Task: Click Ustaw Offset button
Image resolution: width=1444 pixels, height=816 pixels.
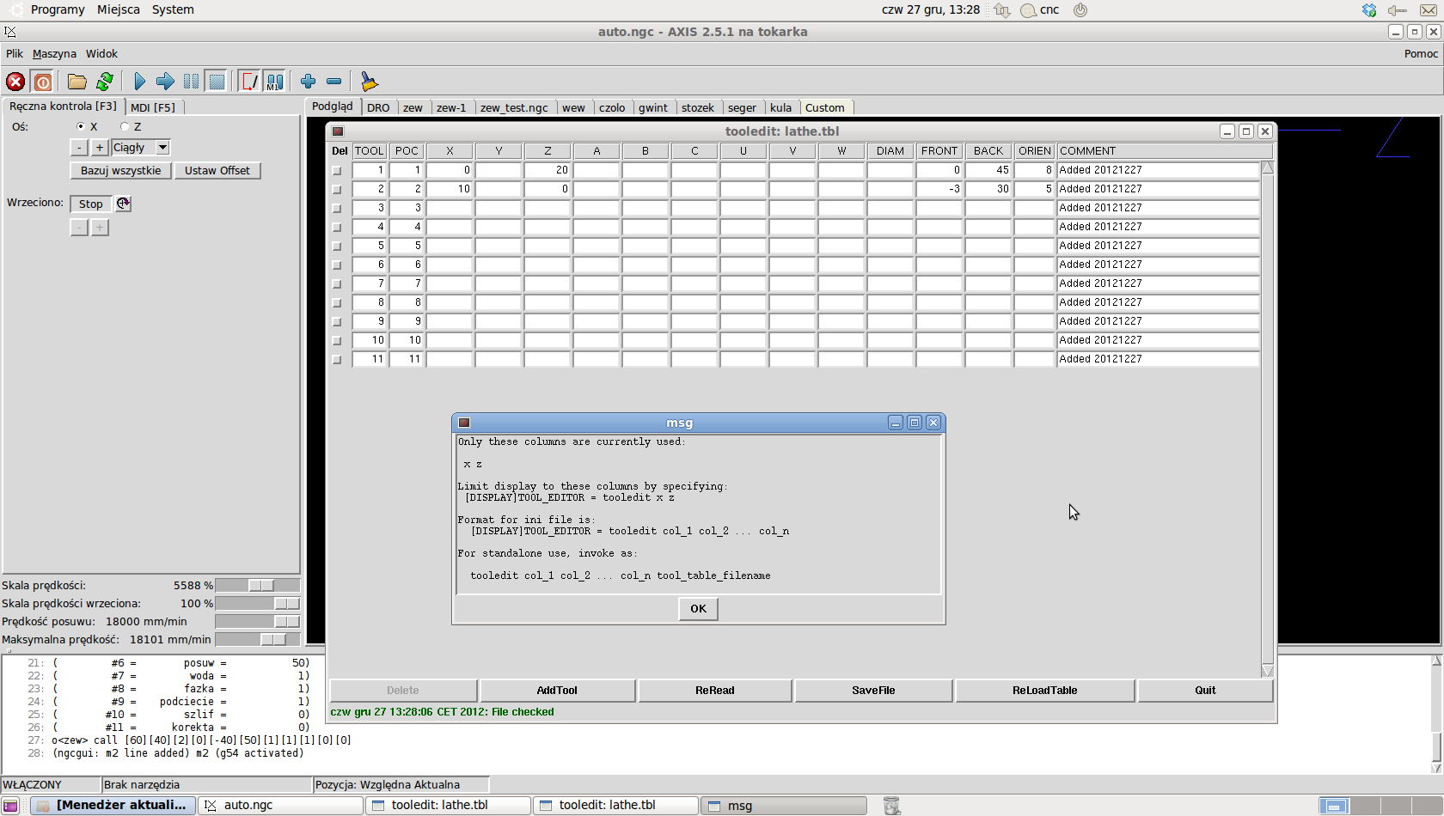Action: tap(217, 171)
